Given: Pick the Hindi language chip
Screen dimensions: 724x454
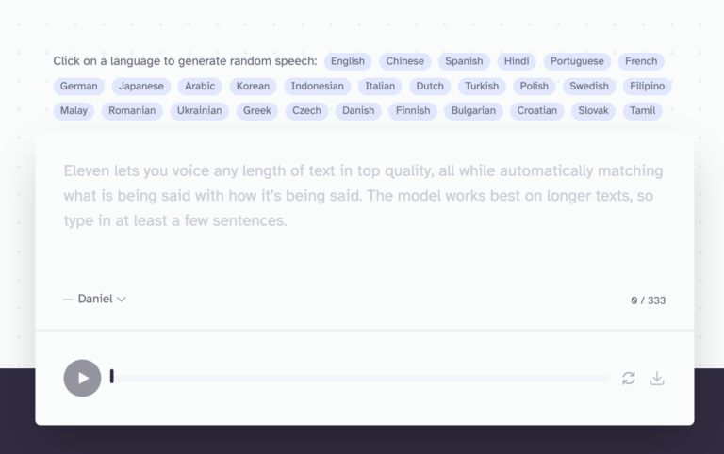Looking at the screenshot, I should click(x=517, y=61).
